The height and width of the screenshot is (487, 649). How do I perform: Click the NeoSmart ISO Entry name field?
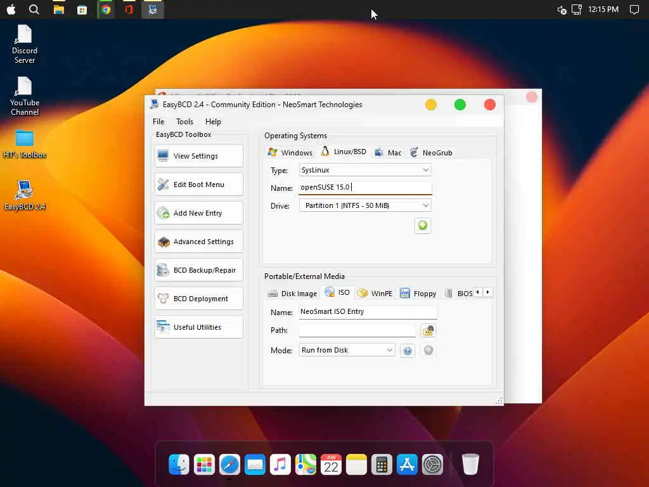[368, 312]
